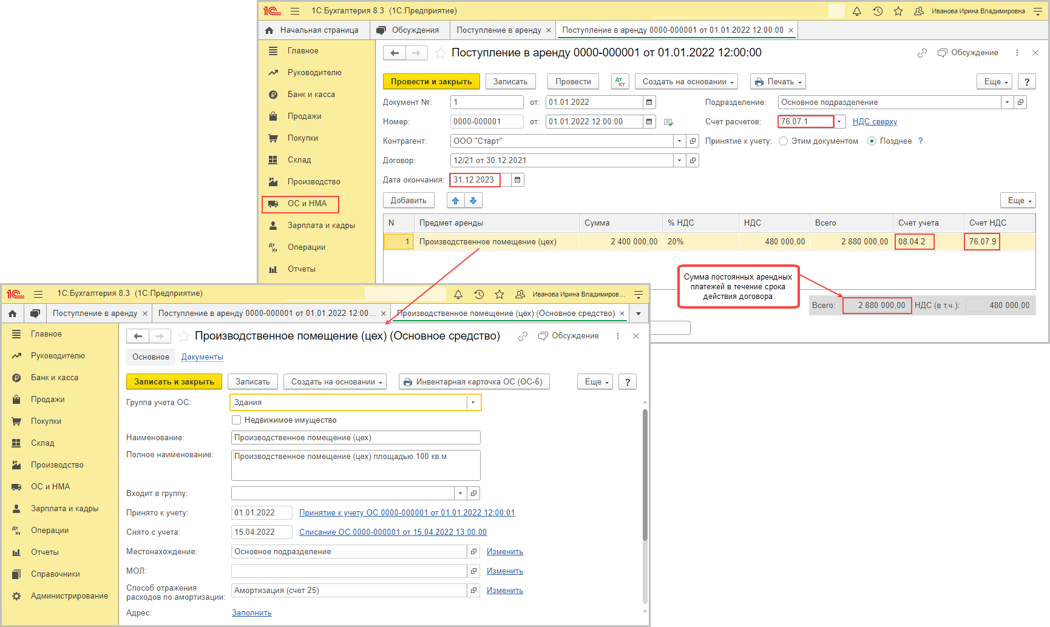
Task: Open main menu hamburger in fixed asset window
Action: (38, 294)
